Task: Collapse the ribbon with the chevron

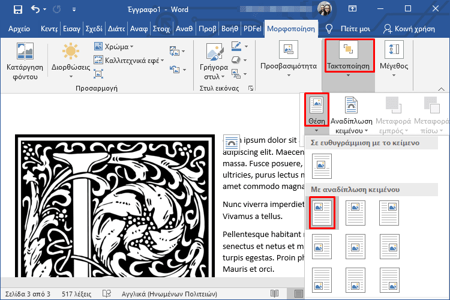Action: (441, 89)
